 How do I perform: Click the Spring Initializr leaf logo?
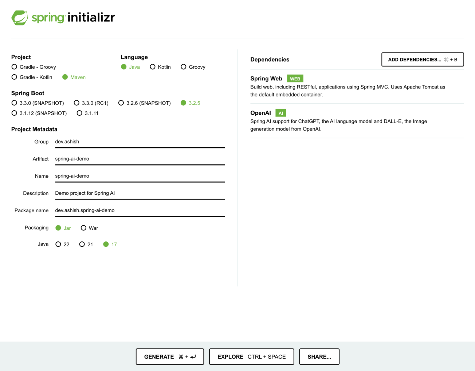[20, 17]
